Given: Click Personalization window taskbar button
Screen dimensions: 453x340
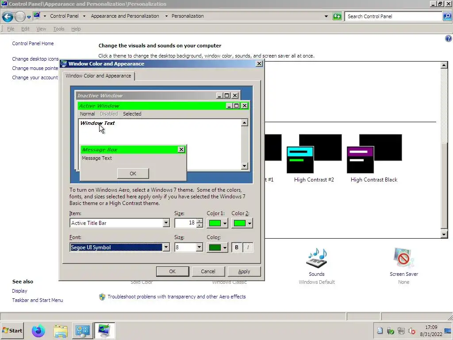Looking at the screenshot, I should click(104, 331).
